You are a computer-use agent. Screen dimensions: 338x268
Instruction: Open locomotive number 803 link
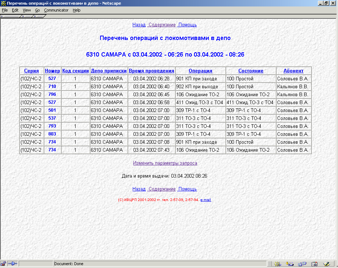click(x=52, y=134)
